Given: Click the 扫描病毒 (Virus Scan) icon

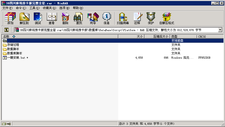Looking at the screenshot, I should pos(123,18).
